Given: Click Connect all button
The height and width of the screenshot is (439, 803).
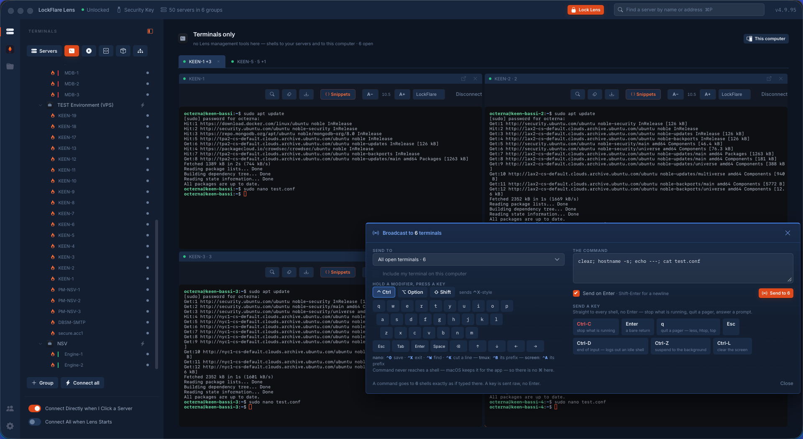Looking at the screenshot, I should [x=82, y=383].
